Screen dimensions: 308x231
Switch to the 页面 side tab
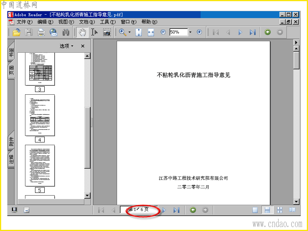pos(11,70)
